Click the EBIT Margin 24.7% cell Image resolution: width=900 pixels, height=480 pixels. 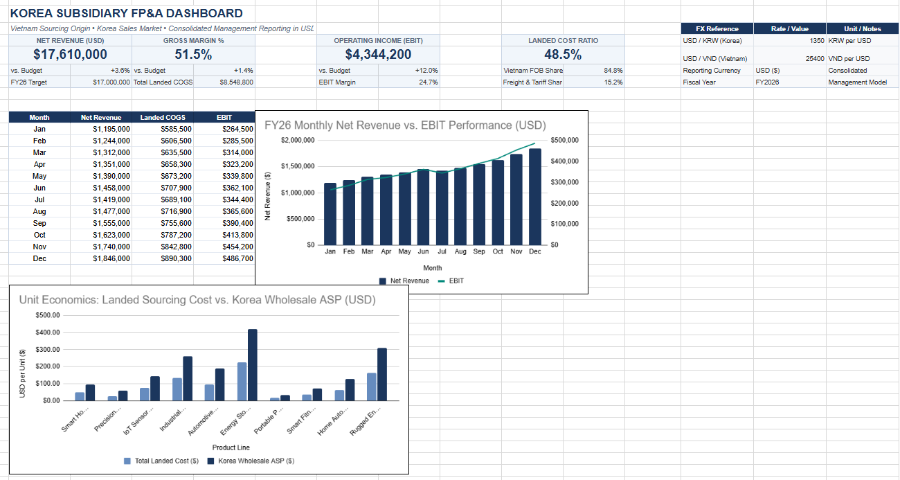point(408,82)
